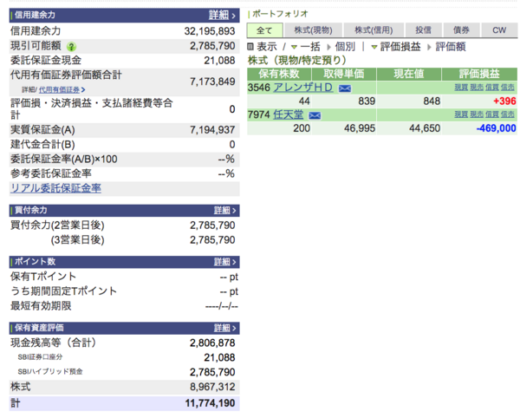Click the 保有Tポイント label
This screenshot has height=418, width=520.
pos(43,277)
